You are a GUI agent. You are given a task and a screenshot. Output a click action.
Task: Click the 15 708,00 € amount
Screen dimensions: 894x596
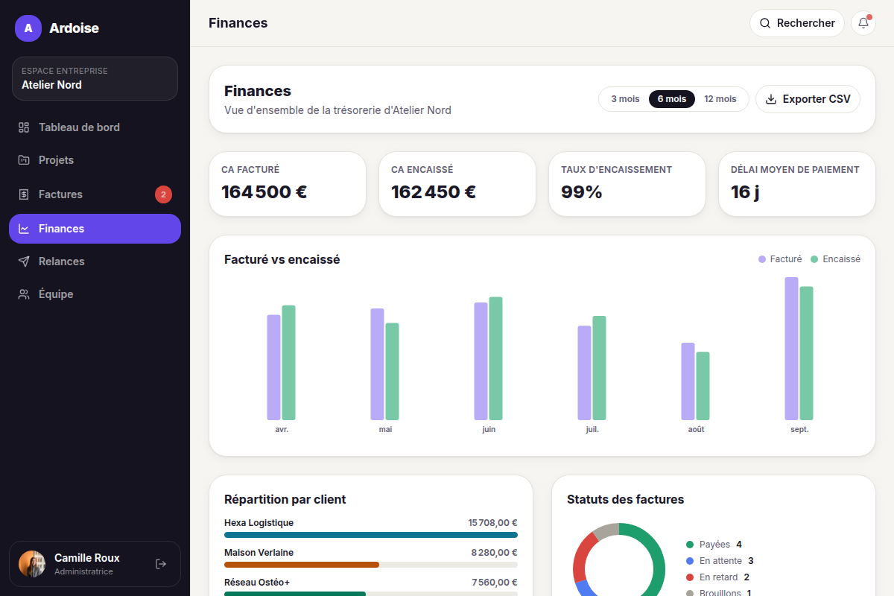coord(493,523)
